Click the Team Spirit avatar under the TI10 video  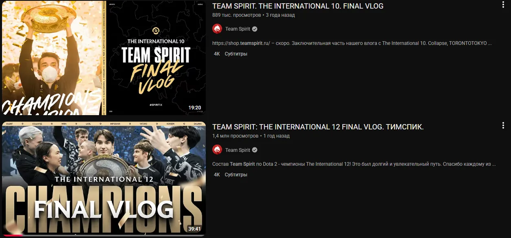point(217,29)
